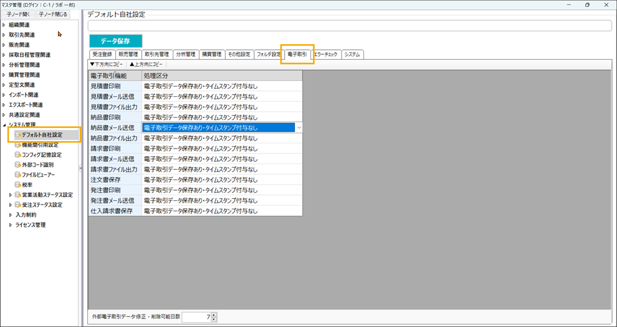This screenshot has height=327, width=617.
Task: Expand the 分析管理関連 node
Action: tap(4, 65)
